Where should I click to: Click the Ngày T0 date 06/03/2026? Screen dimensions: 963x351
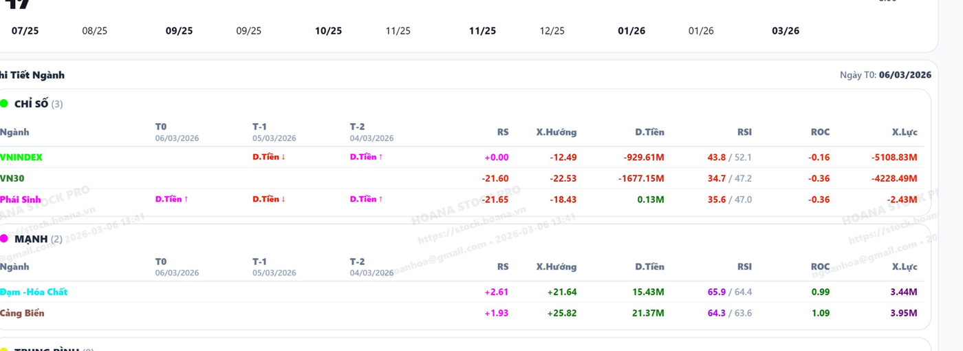click(905, 75)
